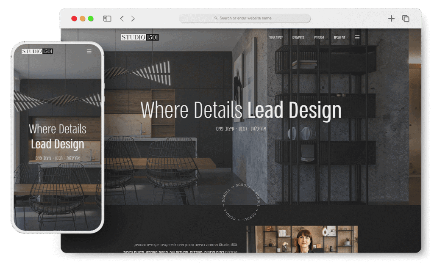434x264 pixels.
Task: Click the Studio 1501 logo in desktop header
Action: coord(139,37)
